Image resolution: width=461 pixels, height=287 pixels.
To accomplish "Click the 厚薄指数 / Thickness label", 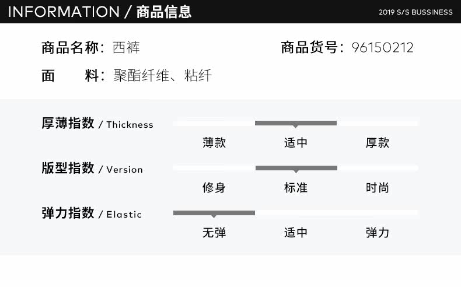I will (x=97, y=124).
